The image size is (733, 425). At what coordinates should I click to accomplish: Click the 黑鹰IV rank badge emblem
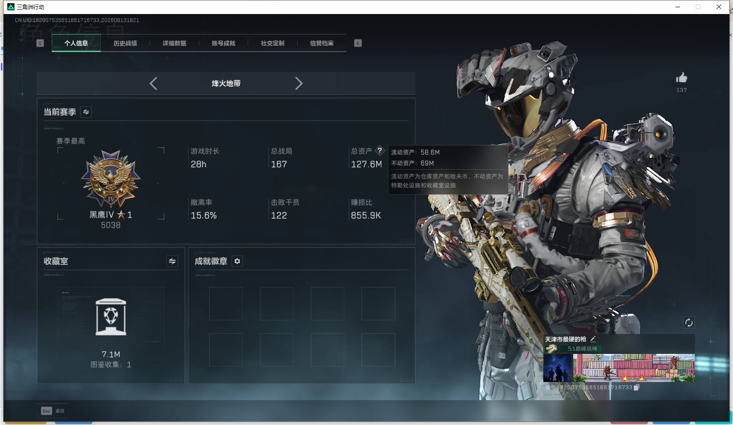point(111,179)
